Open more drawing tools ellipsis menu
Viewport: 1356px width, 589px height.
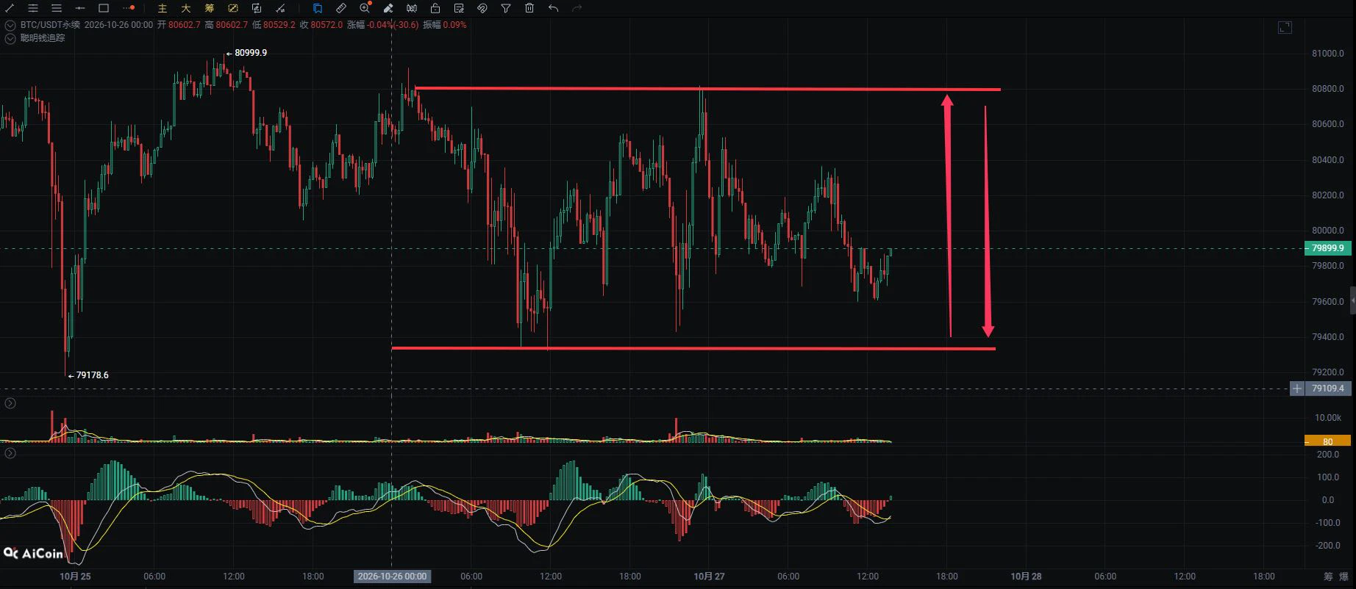pos(129,8)
